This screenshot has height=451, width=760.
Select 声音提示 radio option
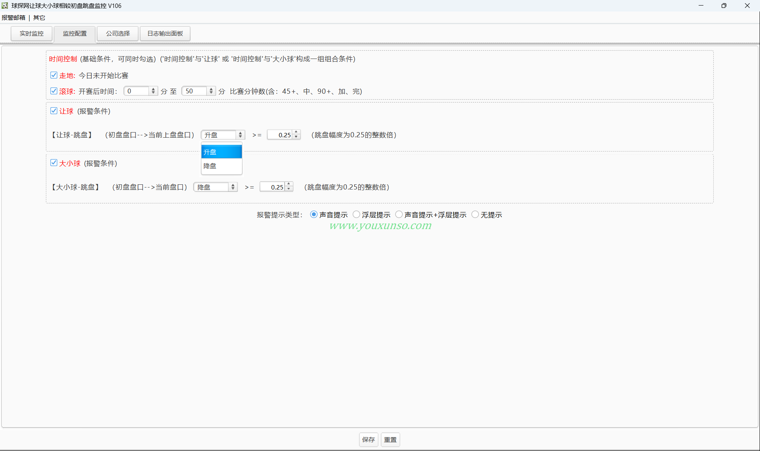(314, 214)
